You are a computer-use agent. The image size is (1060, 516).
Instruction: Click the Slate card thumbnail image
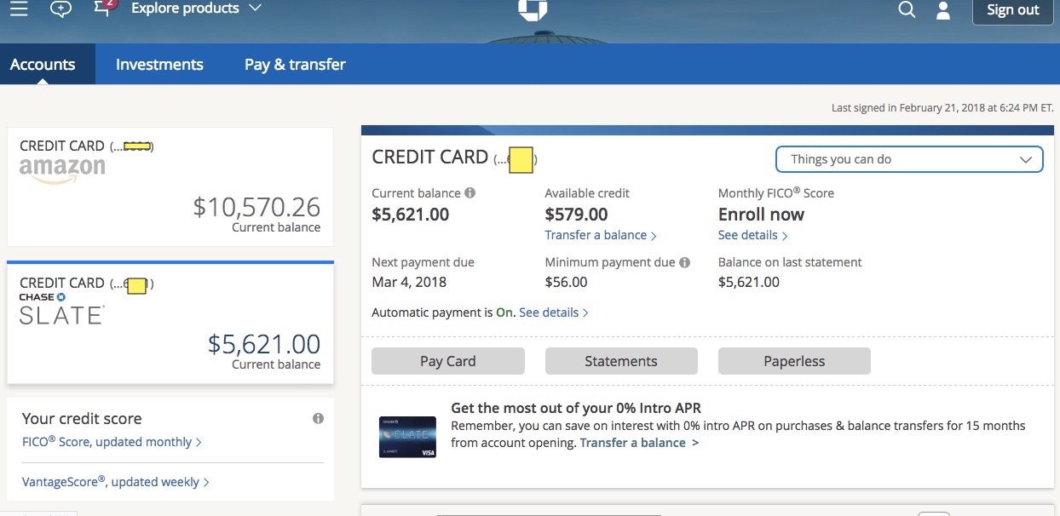(x=407, y=436)
